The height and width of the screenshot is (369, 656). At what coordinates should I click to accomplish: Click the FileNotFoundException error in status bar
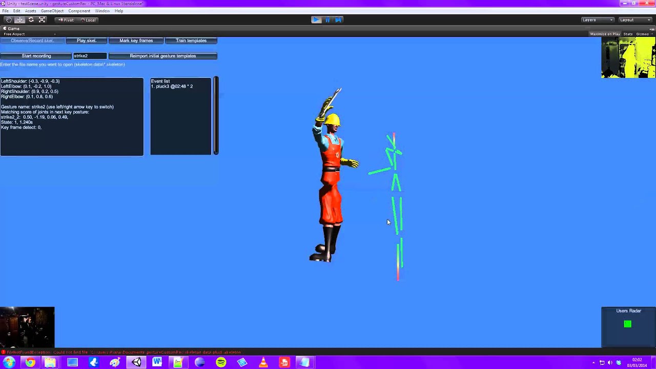click(x=122, y=352)
